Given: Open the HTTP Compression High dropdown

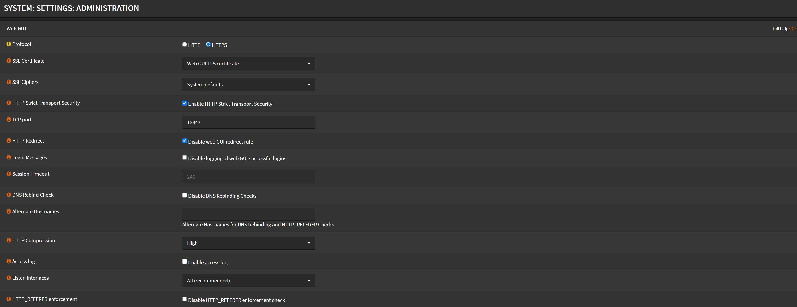Looking at the screenshot, I should click(x=248, y=243).
